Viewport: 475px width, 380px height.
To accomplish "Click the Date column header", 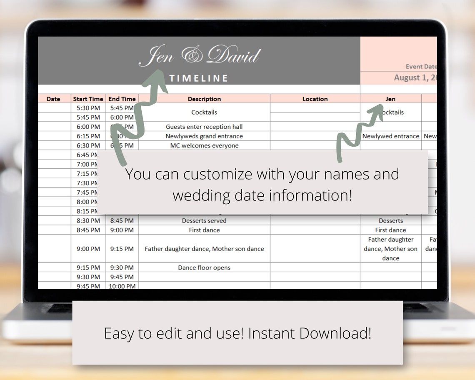I will (x=53, y=99).
